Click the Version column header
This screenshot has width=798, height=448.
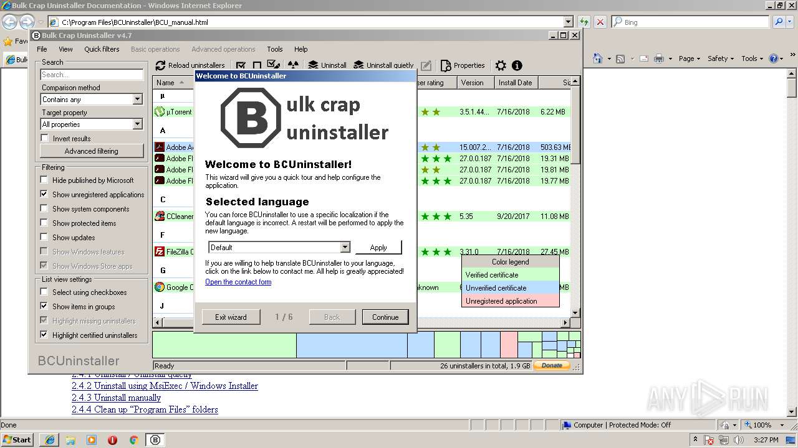476,82
